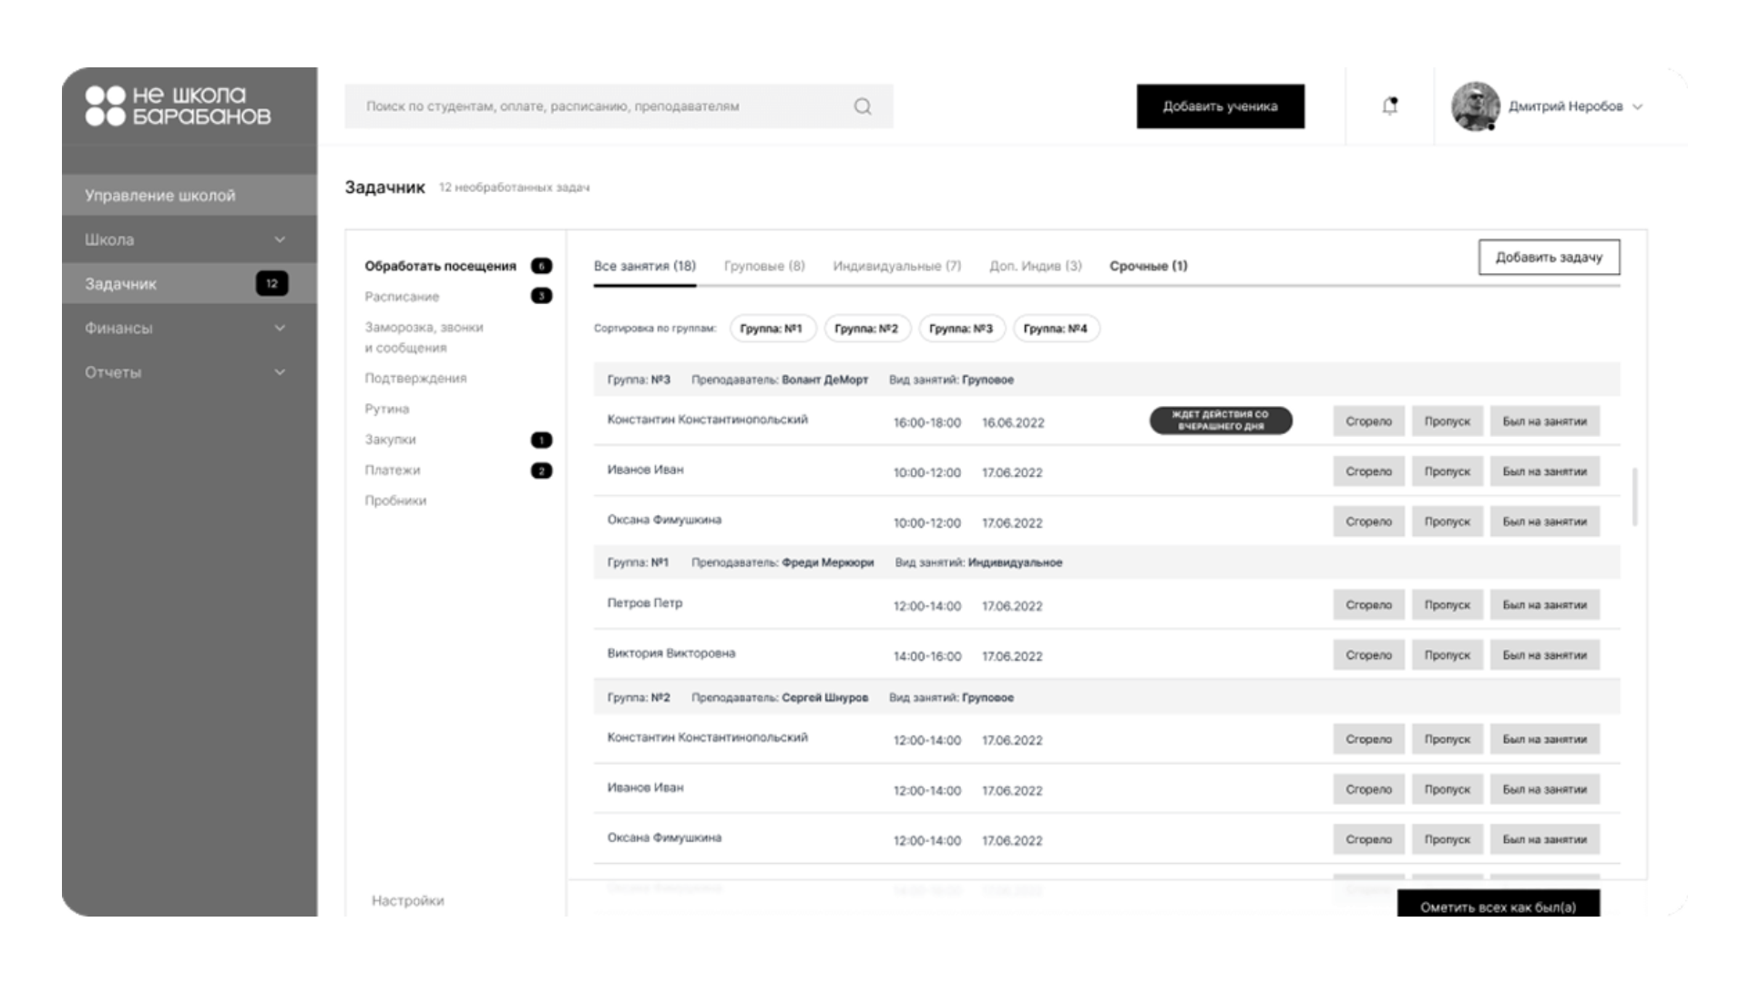This screenshot has height=983, width=1749.
Task: Mark Петров Петр as Был на занятии
Action: (x=1544, y=604)
